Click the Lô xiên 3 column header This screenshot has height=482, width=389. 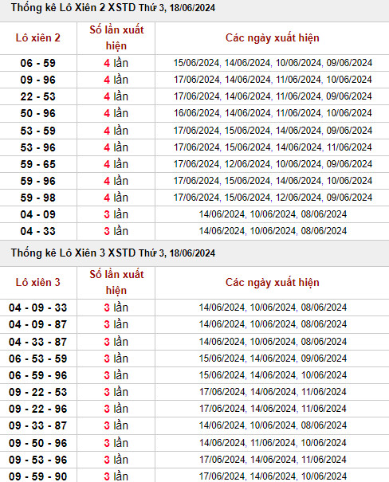point(38,282)
